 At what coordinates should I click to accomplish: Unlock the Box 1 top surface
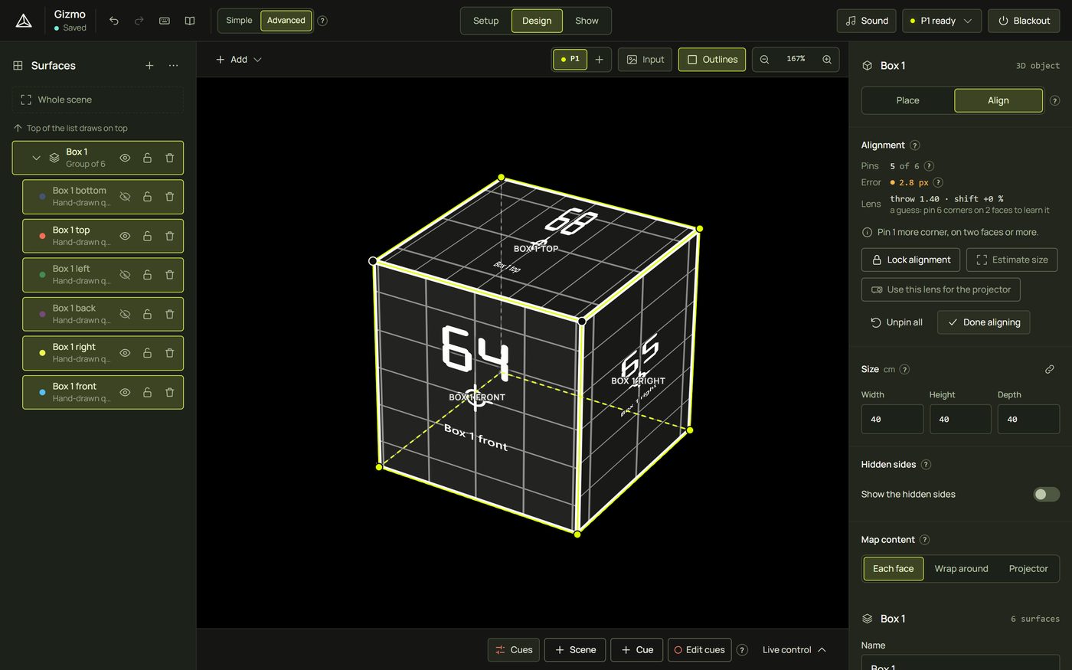tap(147, 236)
